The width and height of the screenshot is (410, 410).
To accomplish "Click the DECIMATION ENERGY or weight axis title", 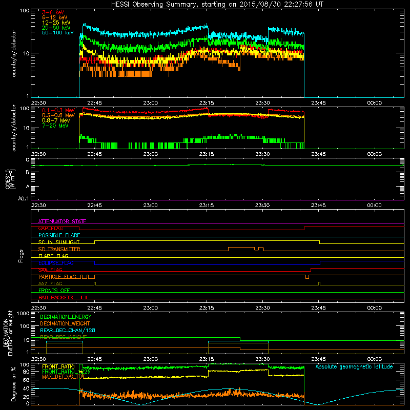I will click(8, 333).
